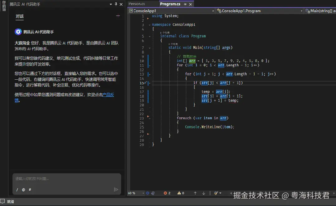Click the technical question input field

[62, 179]
